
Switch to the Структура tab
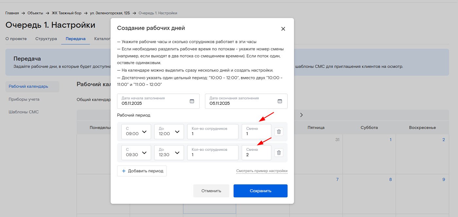46,39
